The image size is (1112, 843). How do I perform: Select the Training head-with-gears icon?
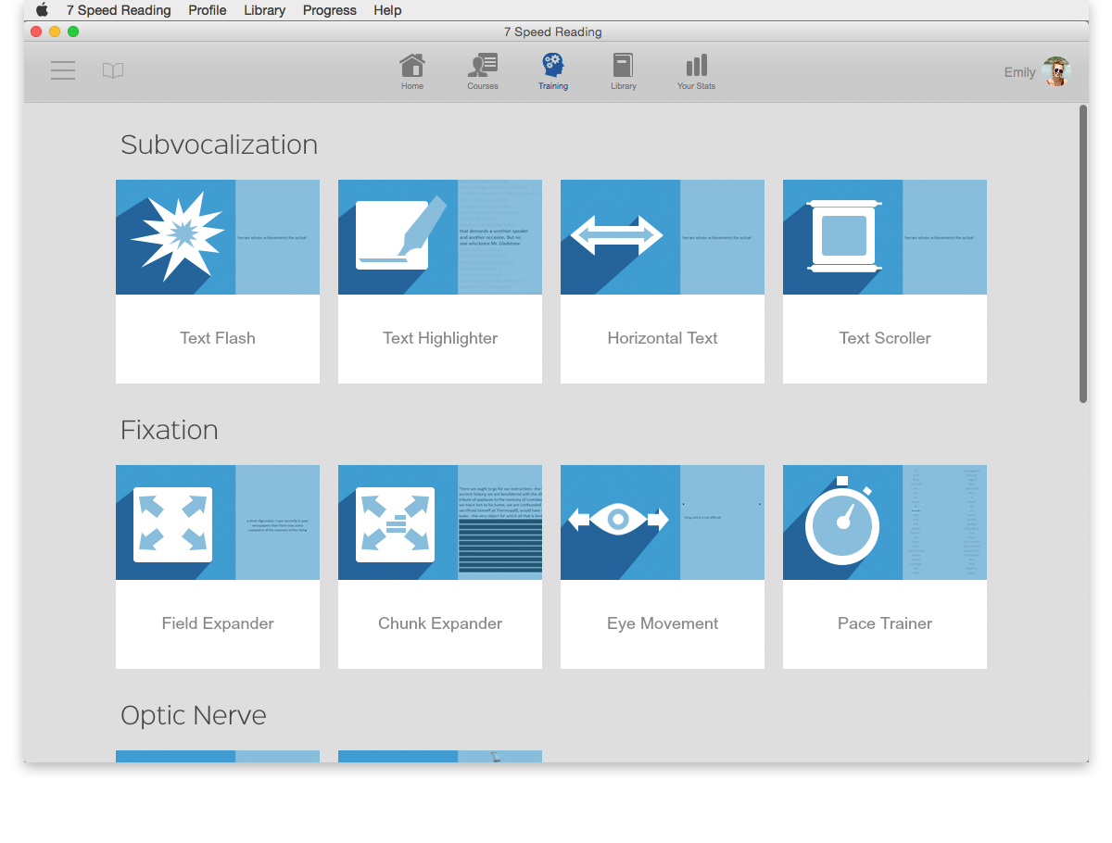point(553,65)
